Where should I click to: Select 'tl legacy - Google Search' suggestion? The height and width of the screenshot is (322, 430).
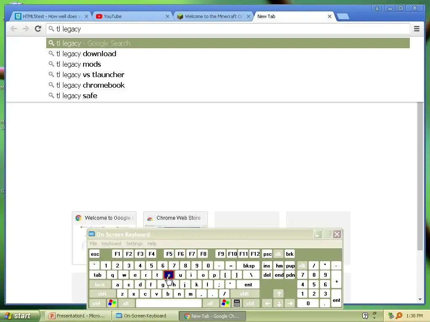coord(228,43)
